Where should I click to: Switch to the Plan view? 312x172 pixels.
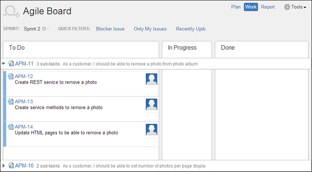[236, 7]
